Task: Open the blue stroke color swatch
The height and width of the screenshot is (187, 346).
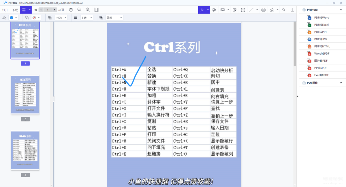Action: click(x=13, y=18)
